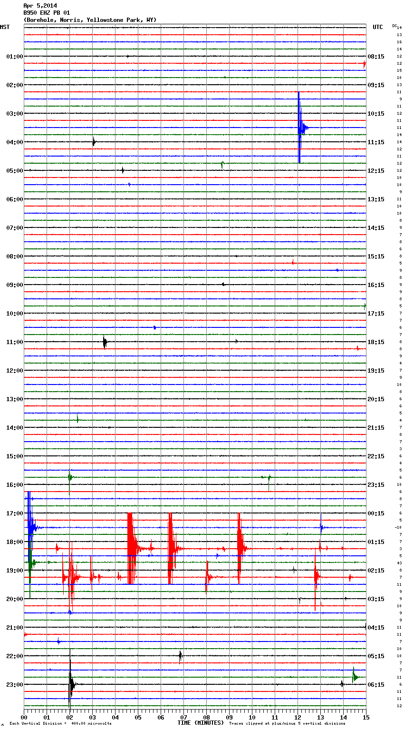Screen dimensions: 404x730
Task: Click the "(Borehole, Norris, Yellowstone Park, WY)" location label
Action: (x=90, y=20)
